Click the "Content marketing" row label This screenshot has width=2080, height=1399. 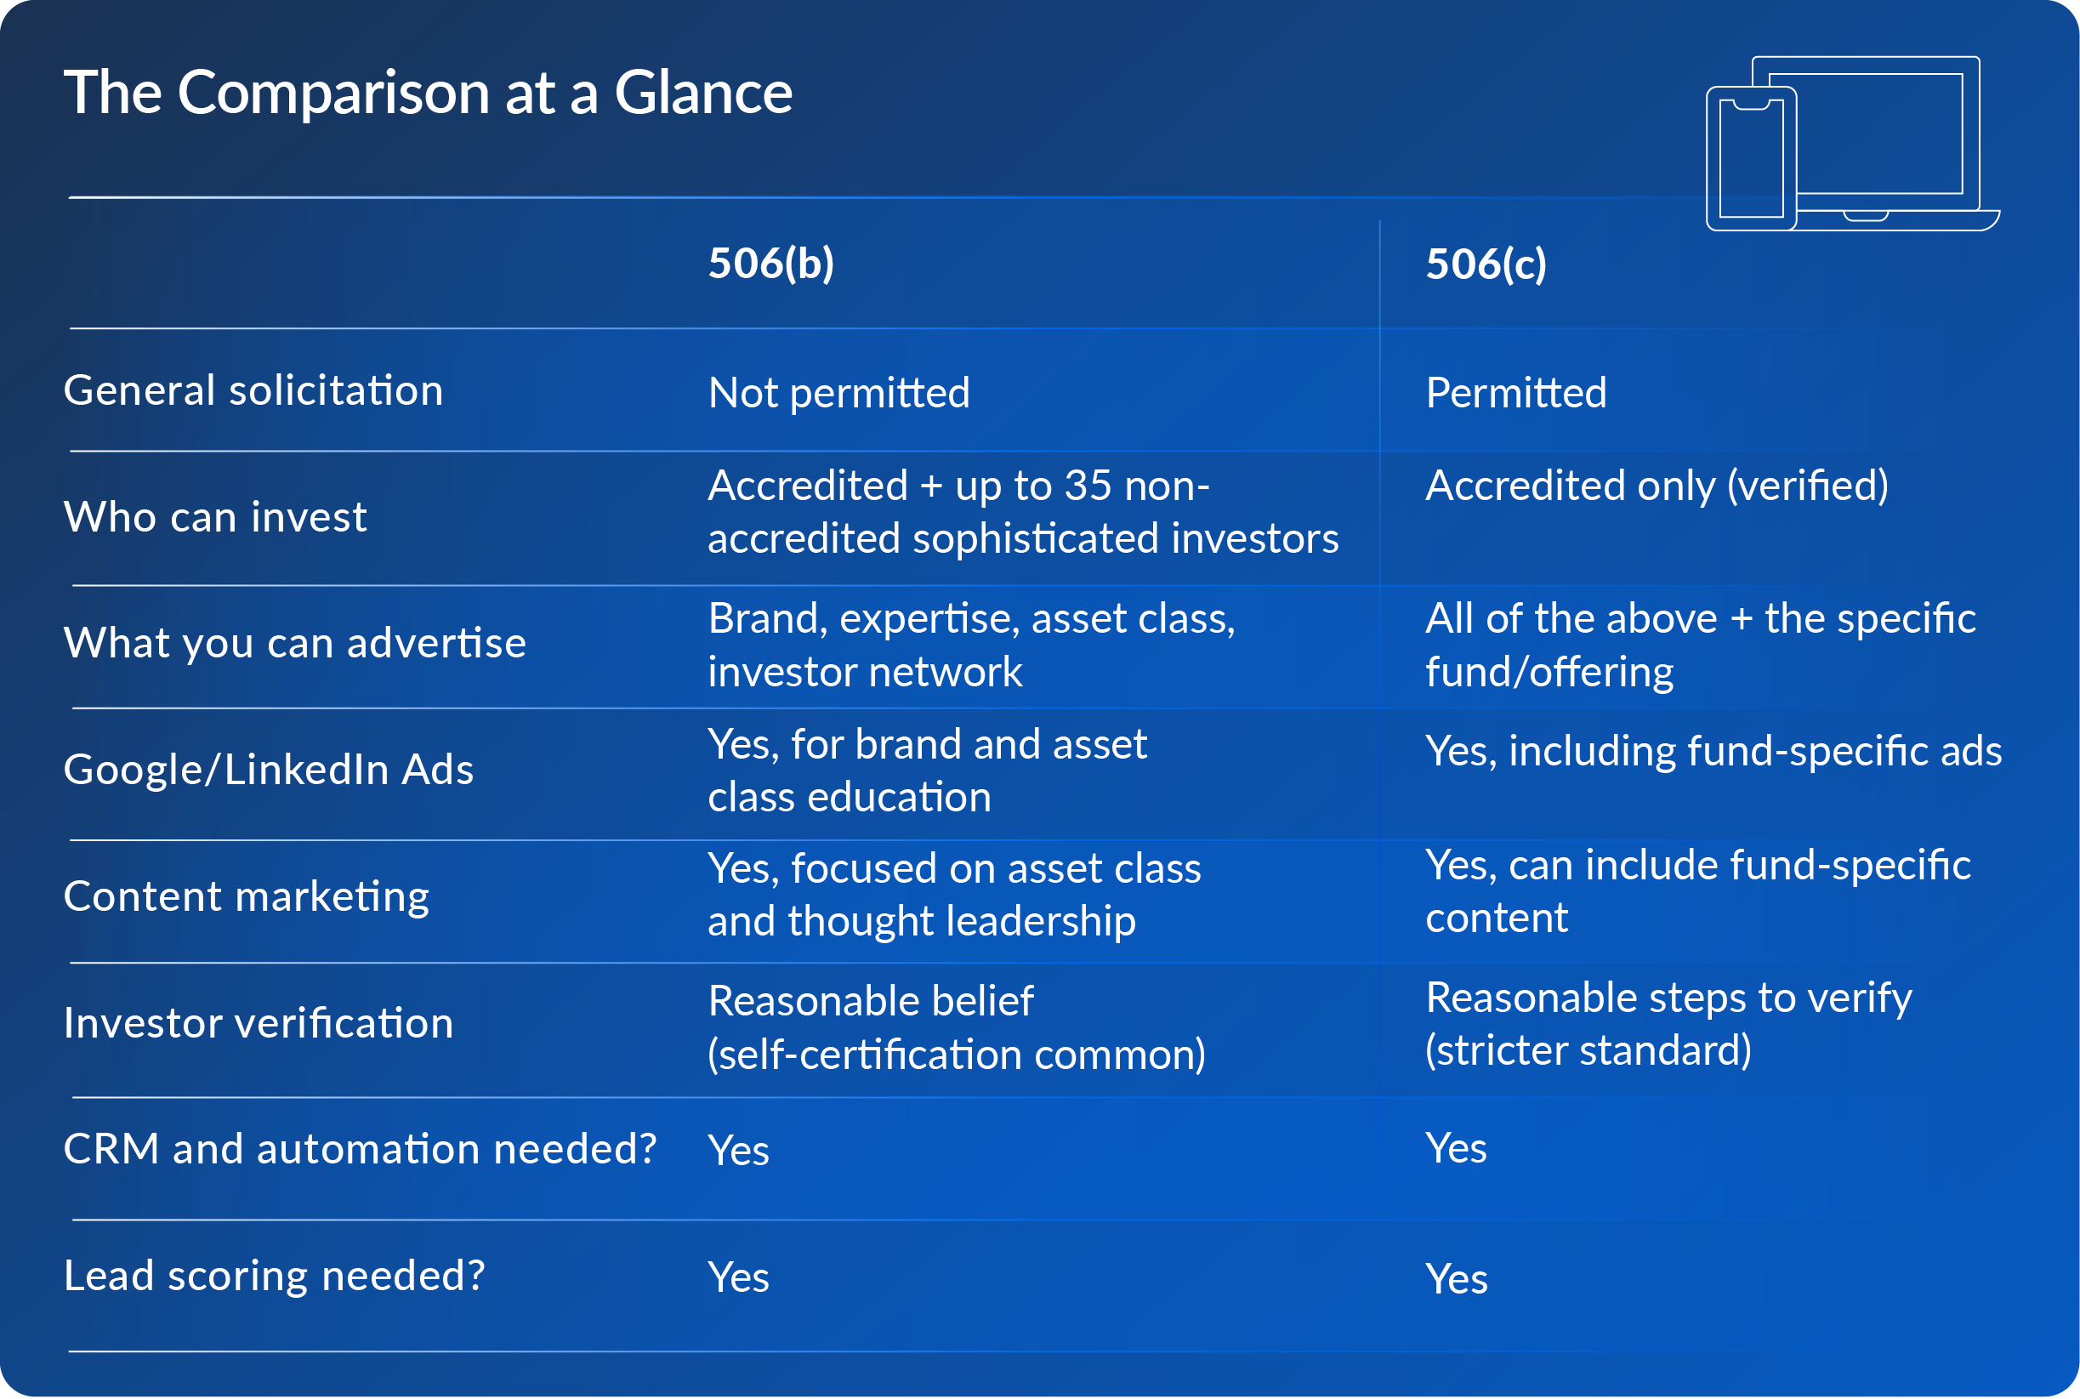point(246,896)
